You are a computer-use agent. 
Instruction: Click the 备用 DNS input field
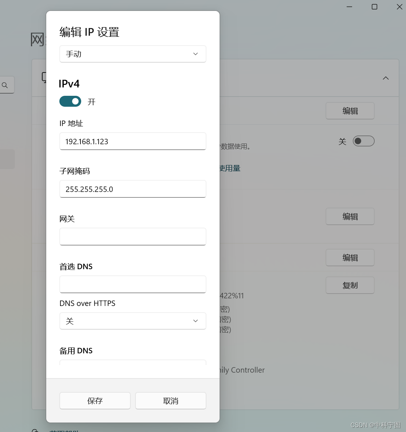tap(133, 366)
